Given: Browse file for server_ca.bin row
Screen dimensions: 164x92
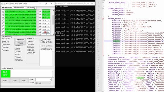Looking at the screenshot, I should [x=38, y=29].
